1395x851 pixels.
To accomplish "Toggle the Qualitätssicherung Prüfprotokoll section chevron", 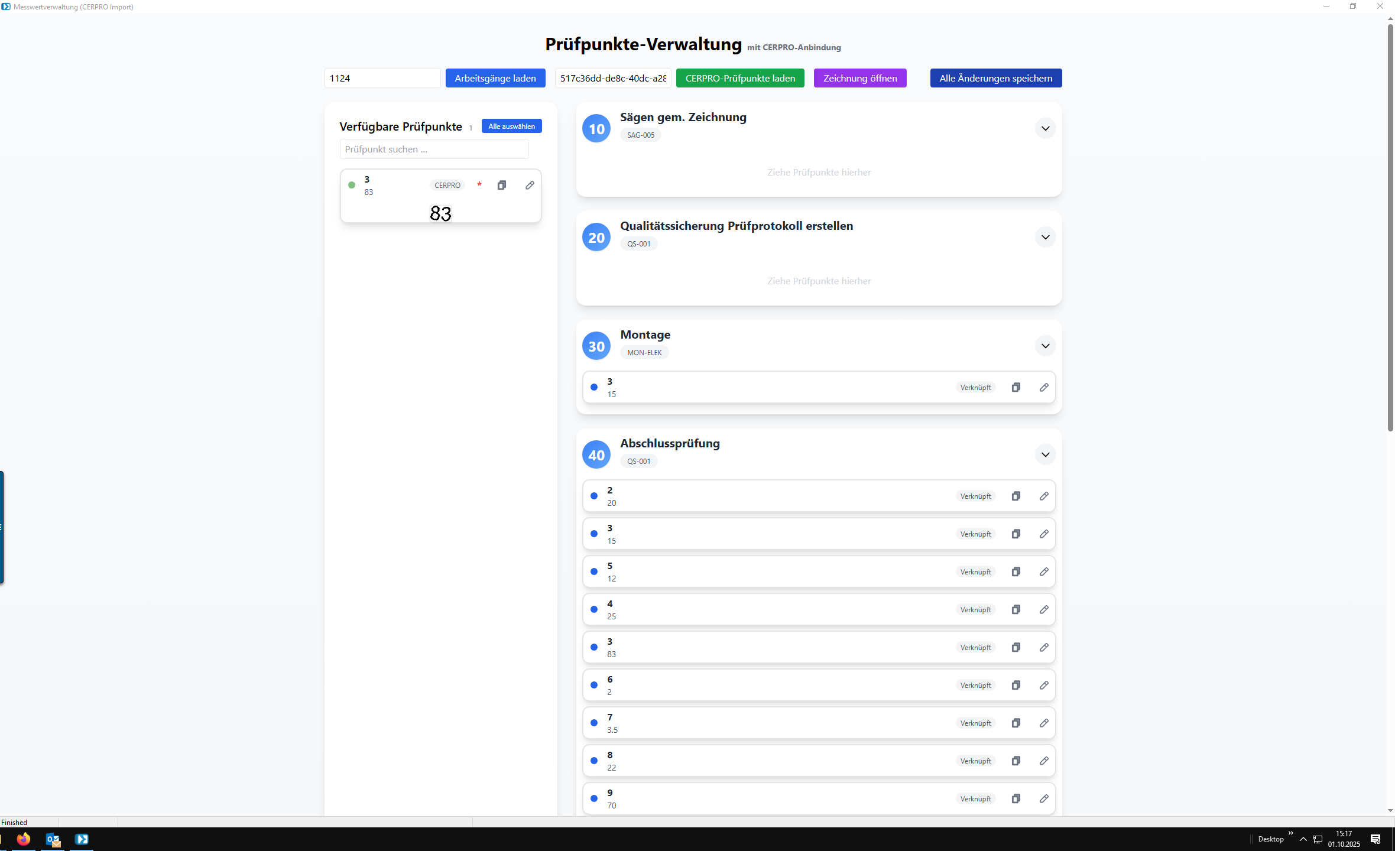I will point(1045,237).
